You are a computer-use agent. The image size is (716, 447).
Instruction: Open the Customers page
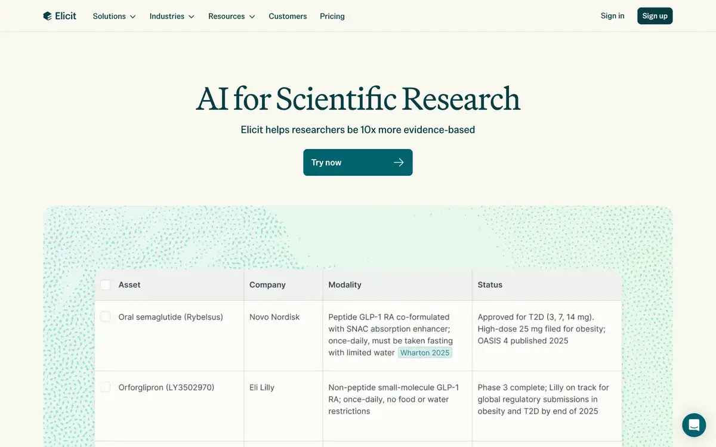point(288,16)
